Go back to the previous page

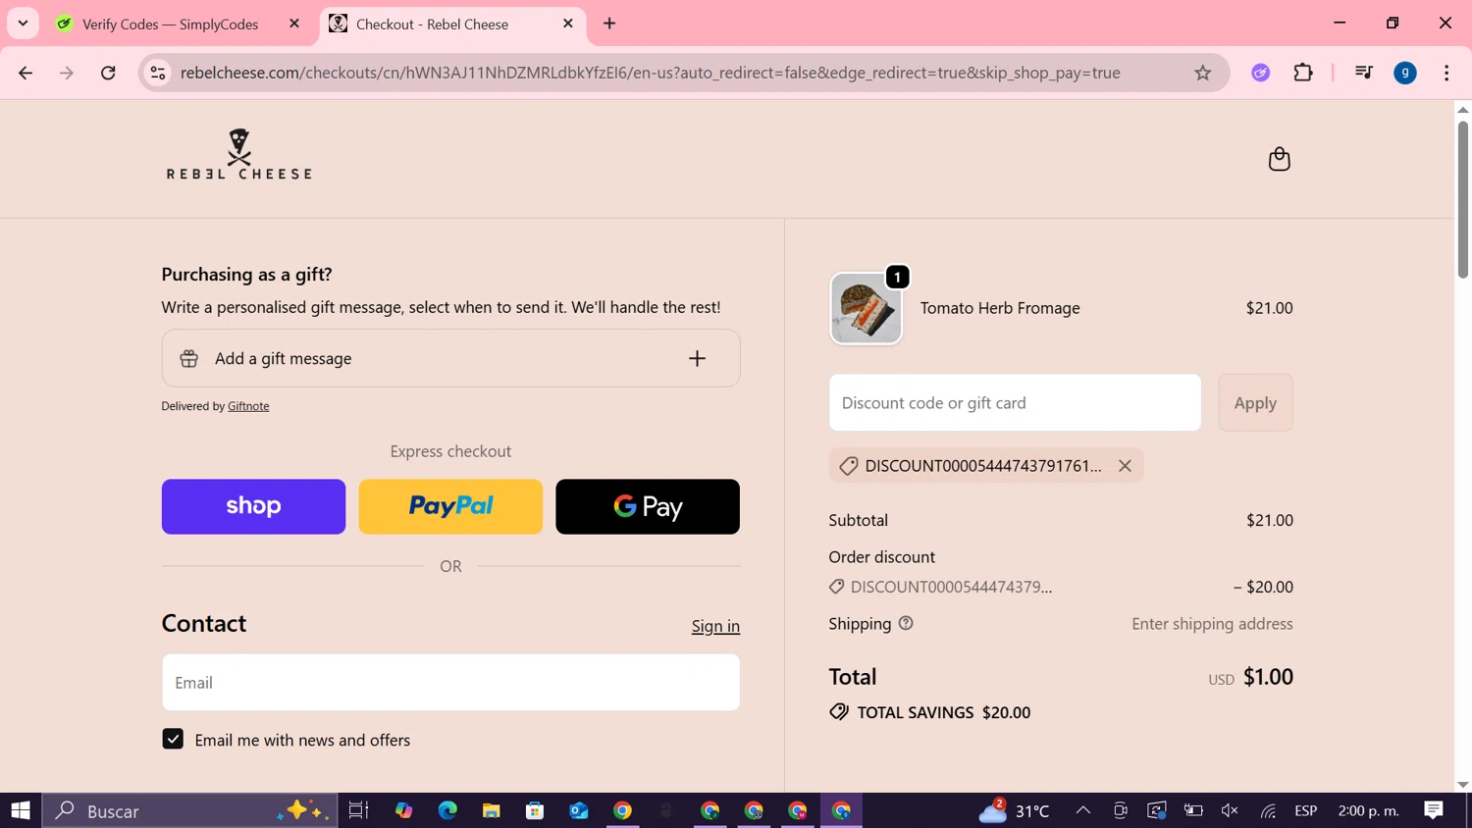(26, 73)
